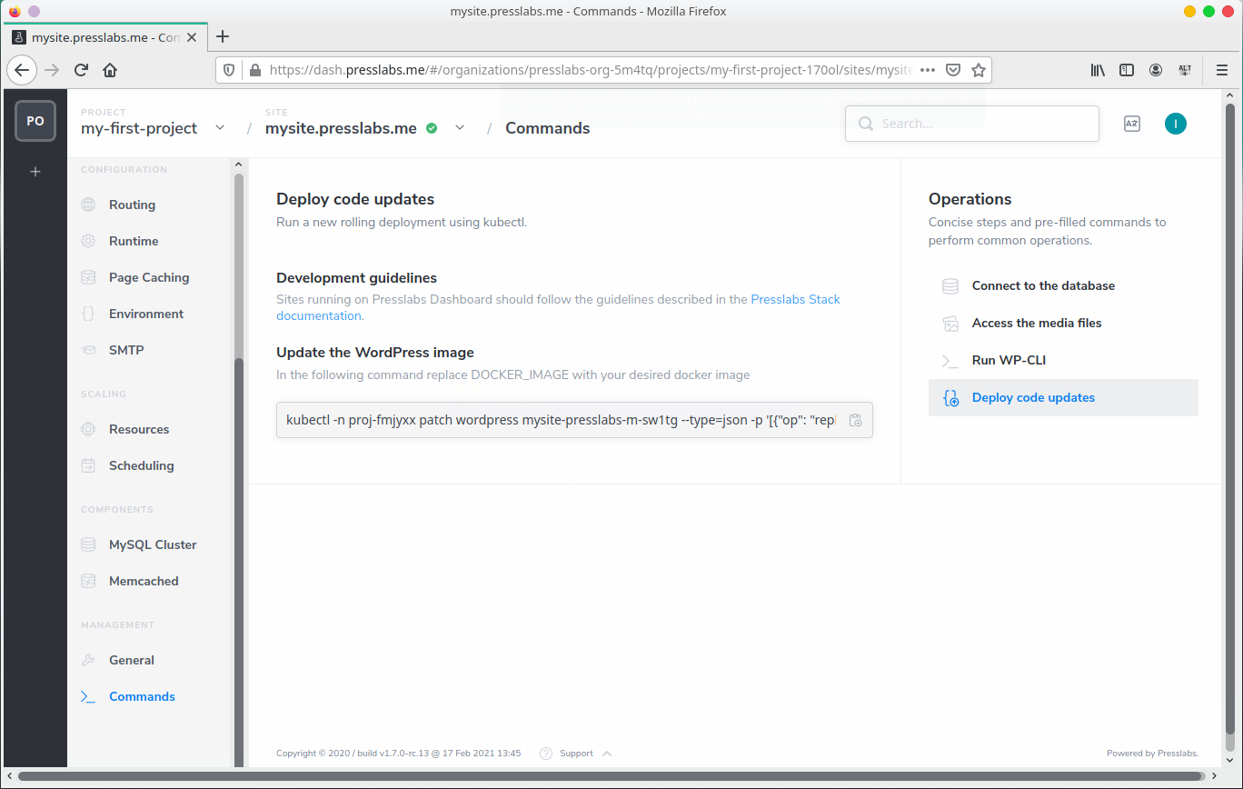Click the Resources chip icon
The height and width of the screenshot is (789, 1243).
click(88, 429)
